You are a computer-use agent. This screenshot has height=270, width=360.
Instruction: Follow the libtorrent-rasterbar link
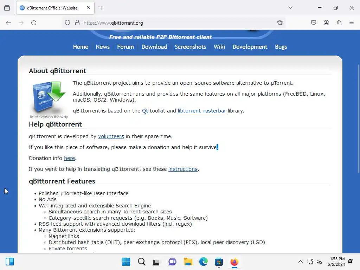coord(202,111)
